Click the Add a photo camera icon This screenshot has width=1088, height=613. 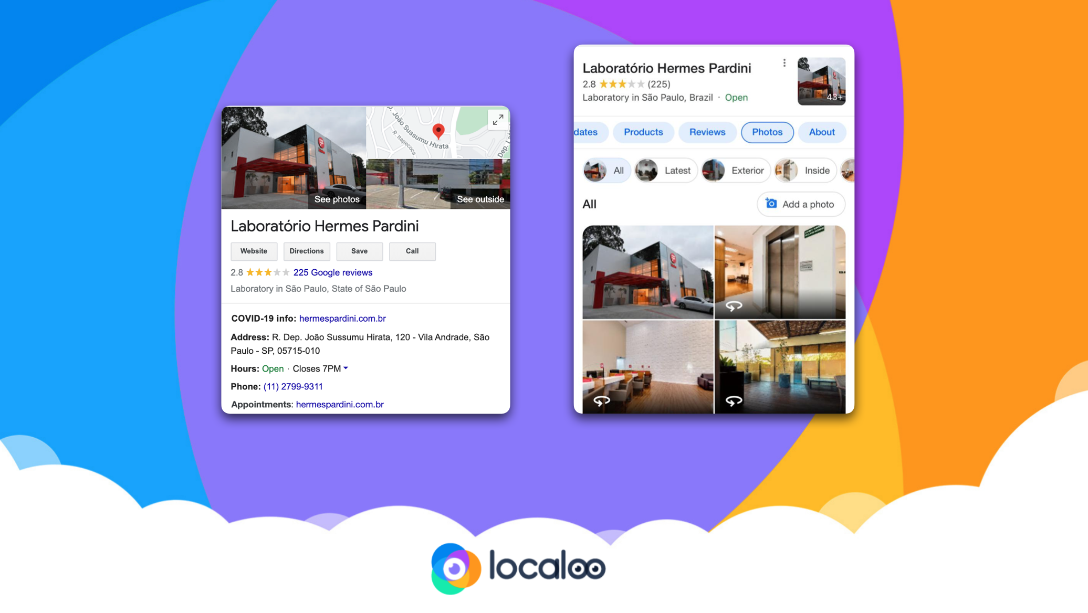(x=770, y=203)
